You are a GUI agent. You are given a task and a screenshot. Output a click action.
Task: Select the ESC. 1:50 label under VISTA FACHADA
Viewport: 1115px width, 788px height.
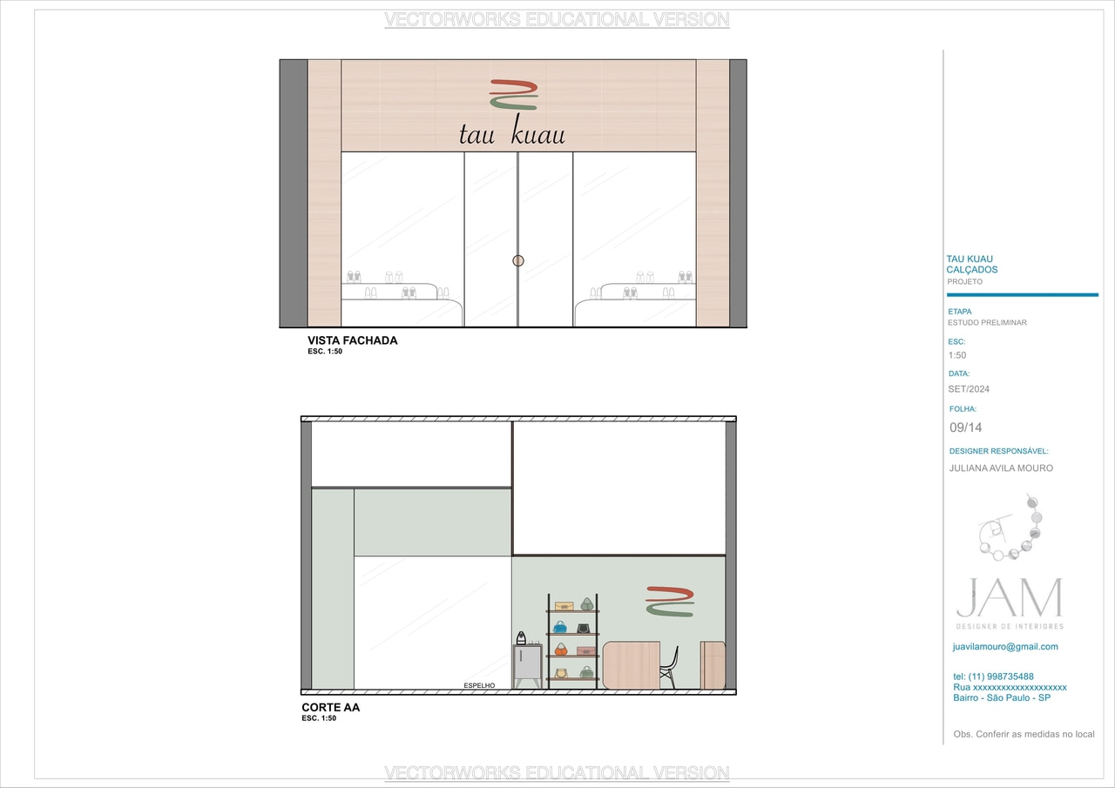pyautogui.click(x=325, y=352)
